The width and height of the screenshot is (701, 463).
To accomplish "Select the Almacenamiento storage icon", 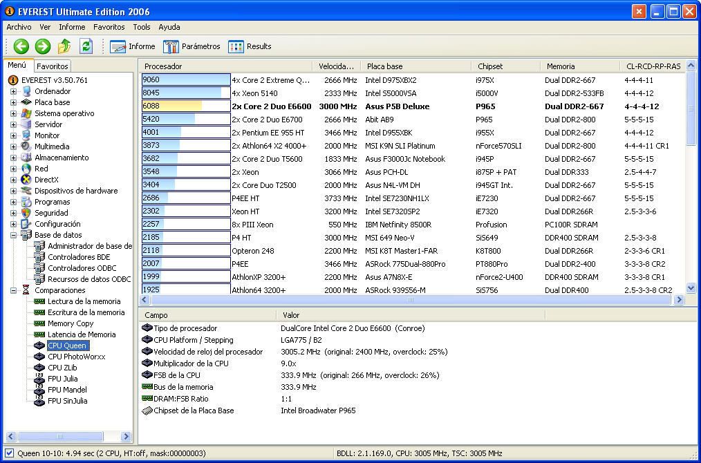I will point(26,158).
